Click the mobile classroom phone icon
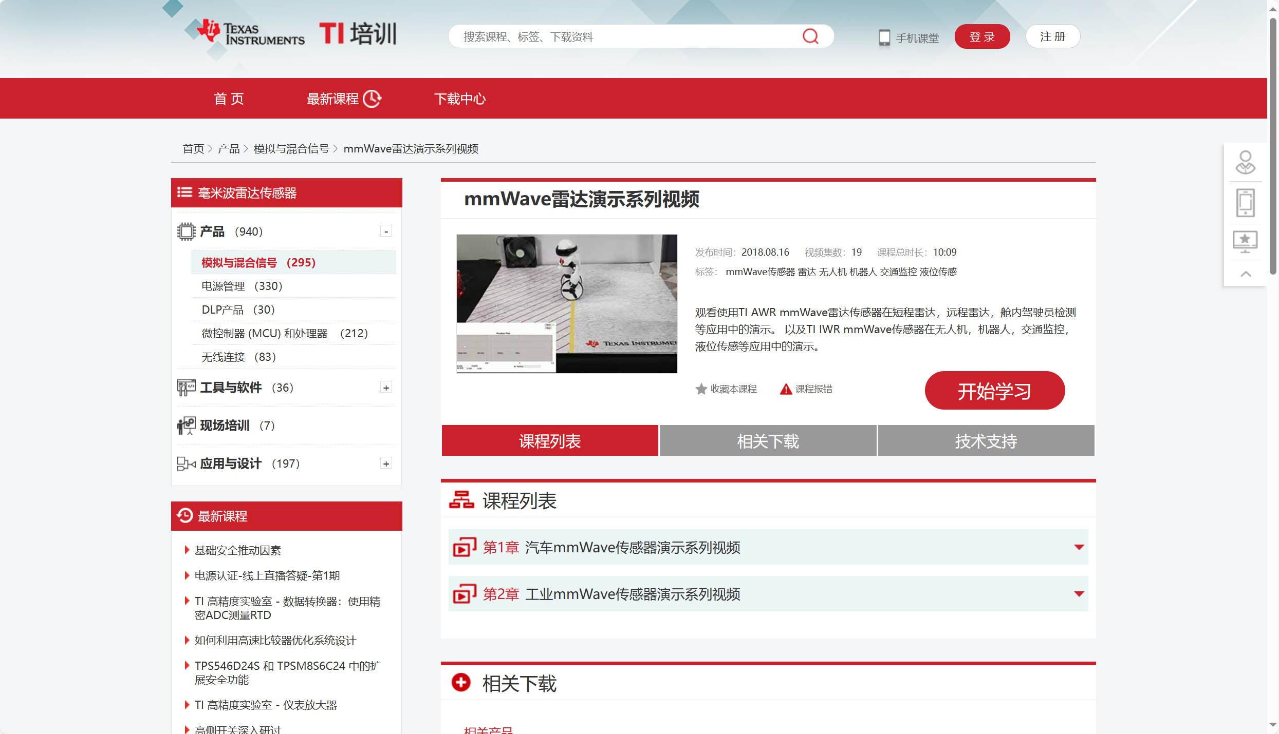Screen dimensions: 1279x734 tap(884, 37)
